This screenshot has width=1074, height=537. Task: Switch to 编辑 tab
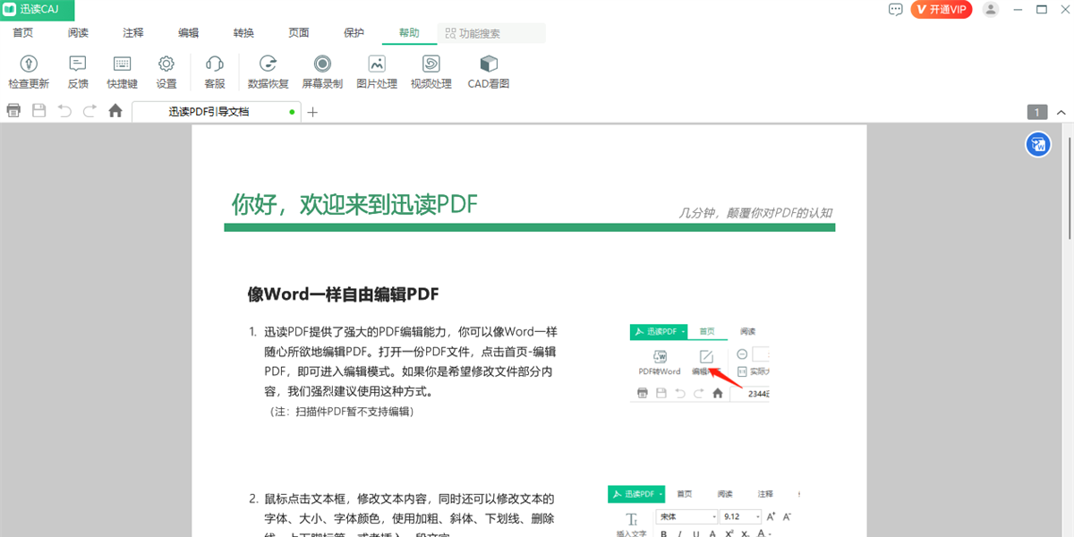pyautogui.click(x=189, y=33)
